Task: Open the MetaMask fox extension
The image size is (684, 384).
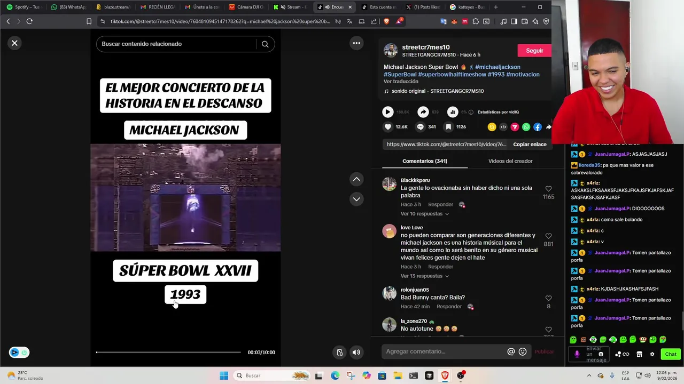Action: coord(454,21)
